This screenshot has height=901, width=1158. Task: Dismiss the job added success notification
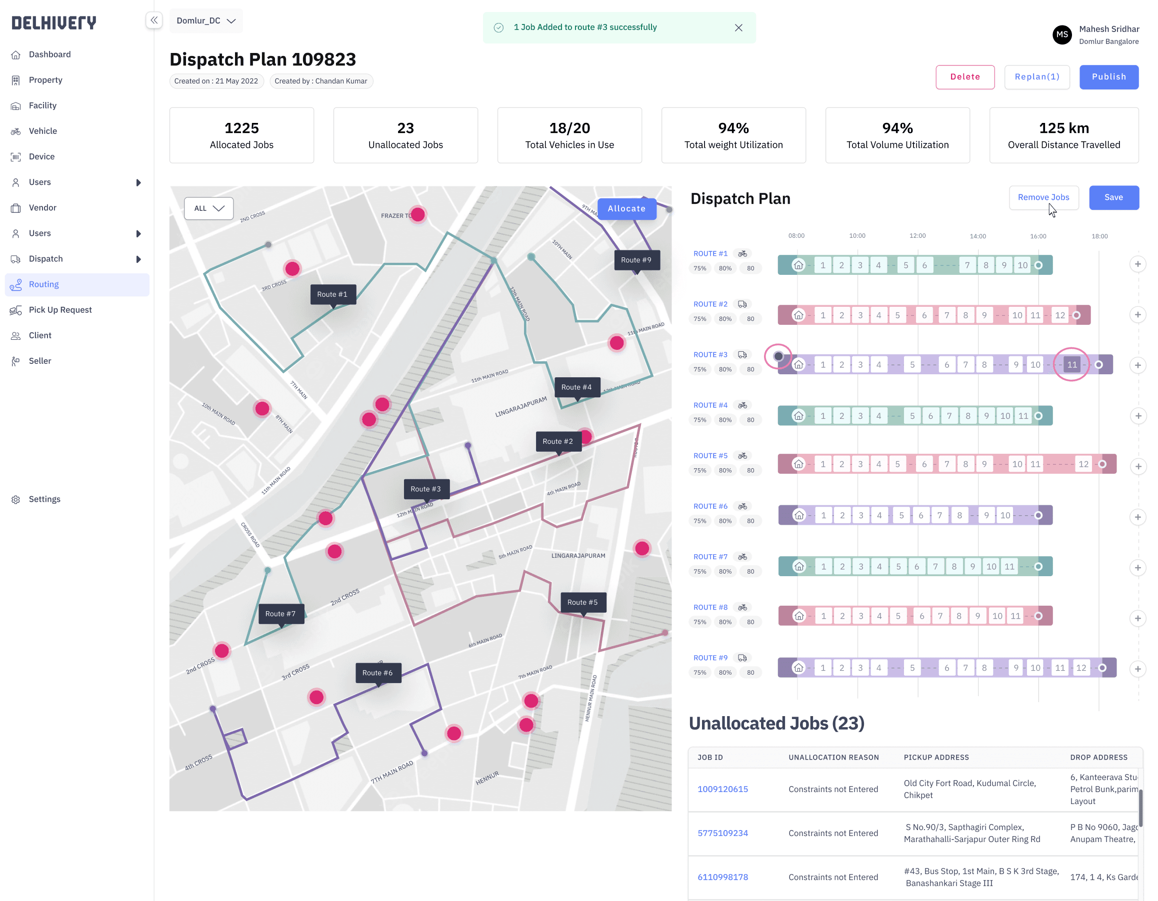[x=738, y=27]
